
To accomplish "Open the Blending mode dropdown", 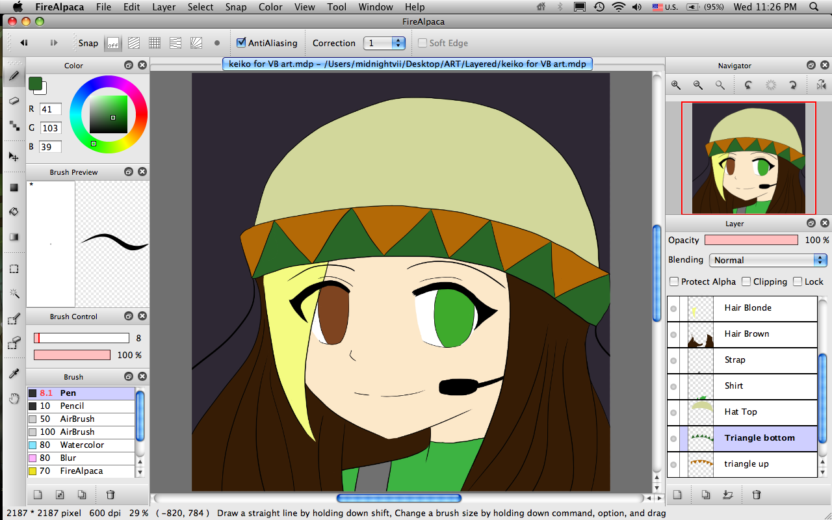I will 768,260.
